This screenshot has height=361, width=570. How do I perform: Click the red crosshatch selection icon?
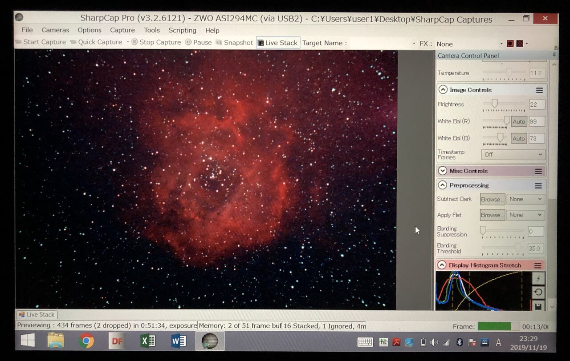[x=520, y=44]
